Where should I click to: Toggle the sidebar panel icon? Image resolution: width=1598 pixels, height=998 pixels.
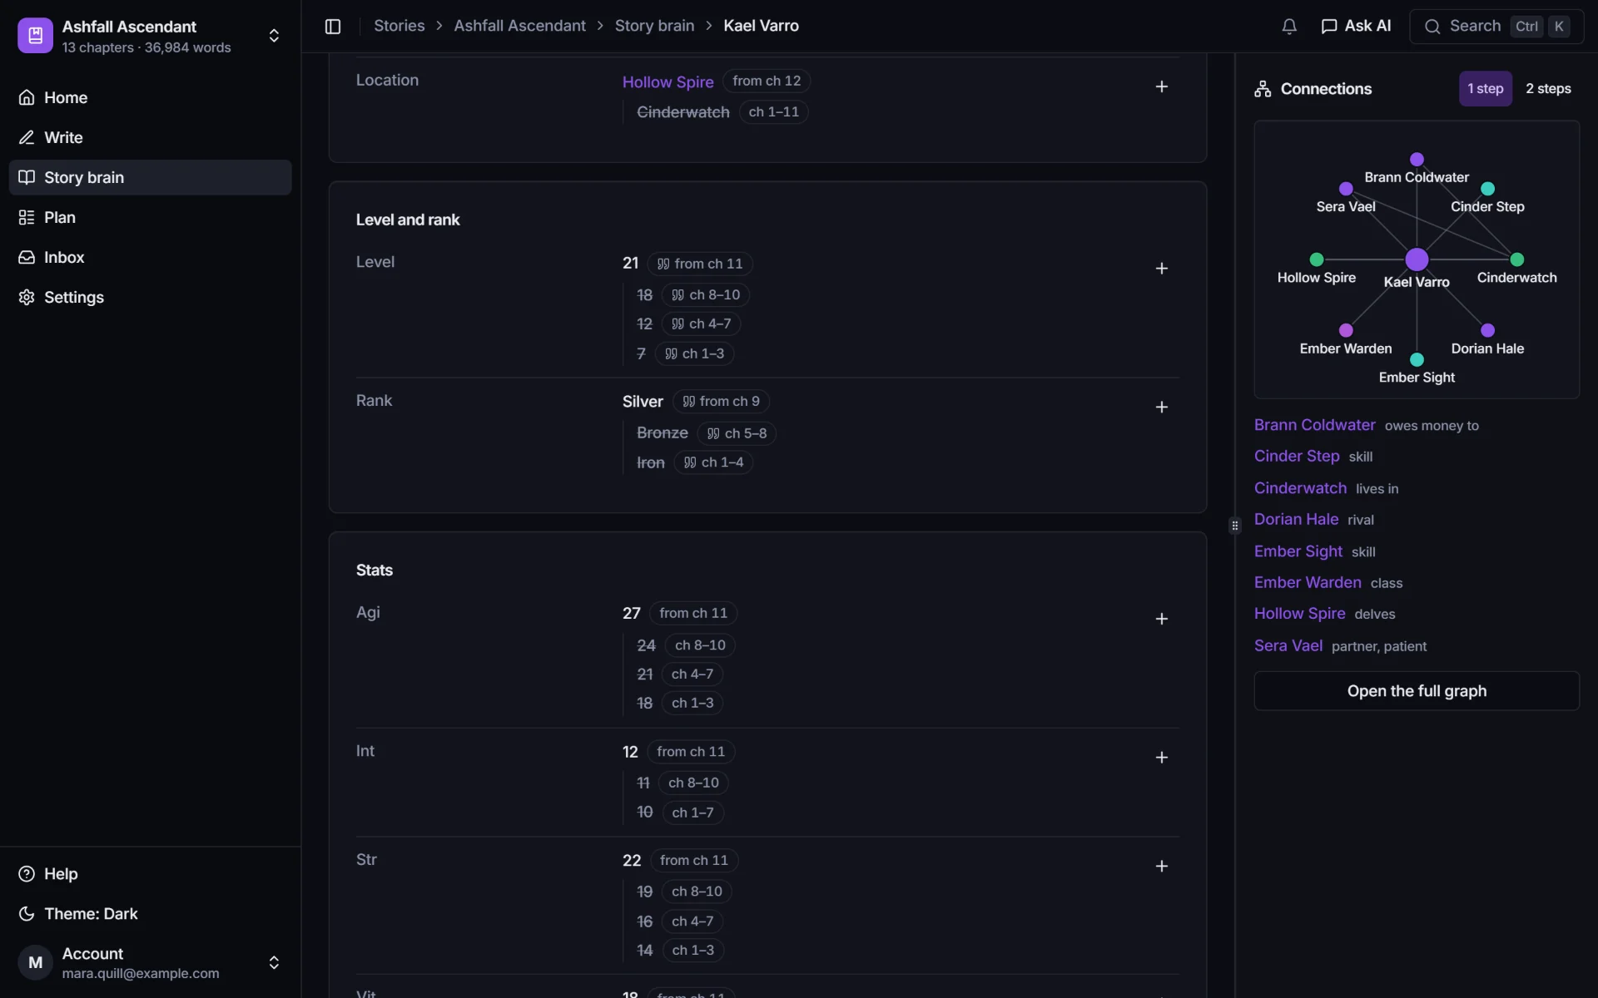tap(333, 26)
